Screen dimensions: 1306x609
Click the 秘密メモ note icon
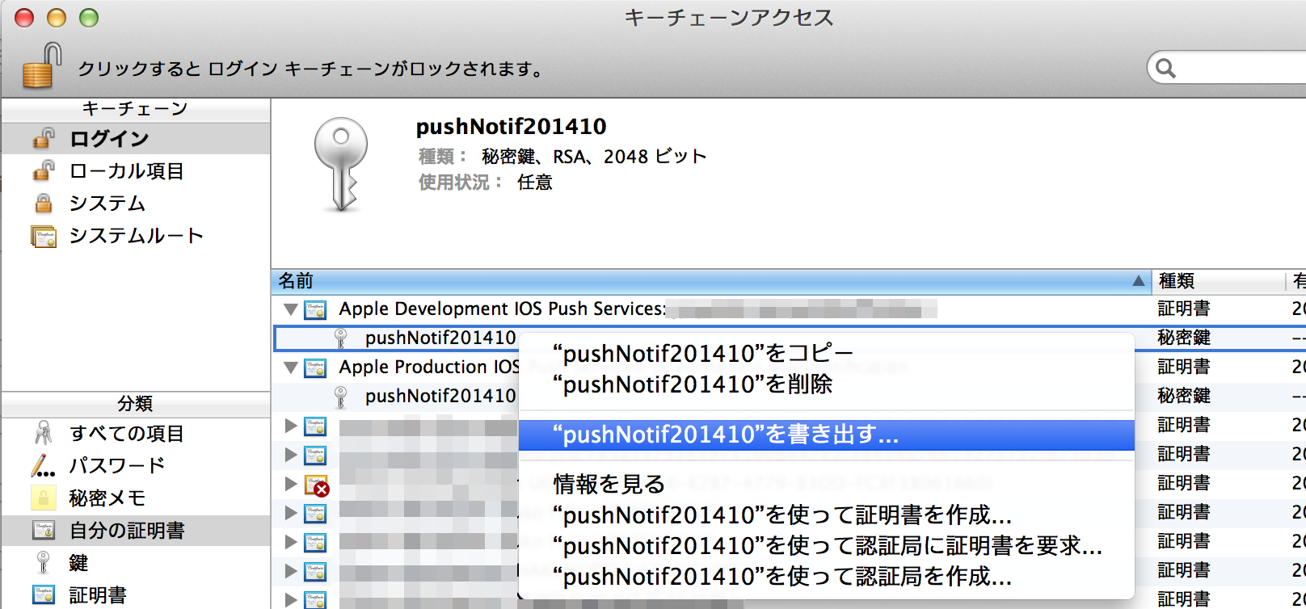pyautogui.click(x=44, y=498)
